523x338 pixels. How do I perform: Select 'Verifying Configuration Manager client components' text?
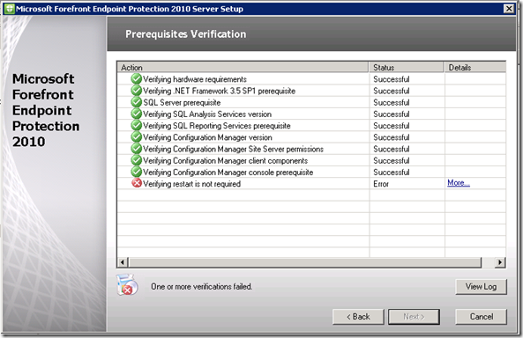point(226,161)
